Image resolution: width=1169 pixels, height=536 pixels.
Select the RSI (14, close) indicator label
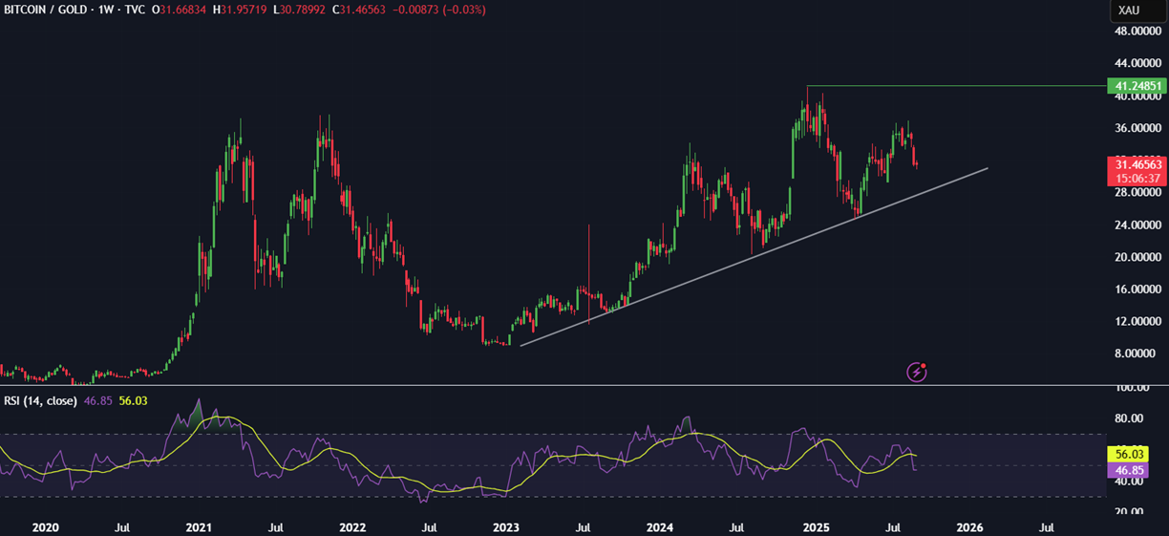point(40,400)
